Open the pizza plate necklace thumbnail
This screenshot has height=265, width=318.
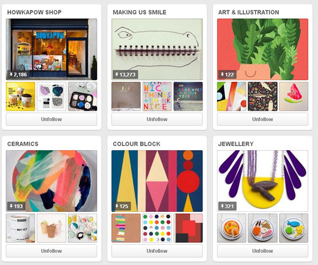232,228
